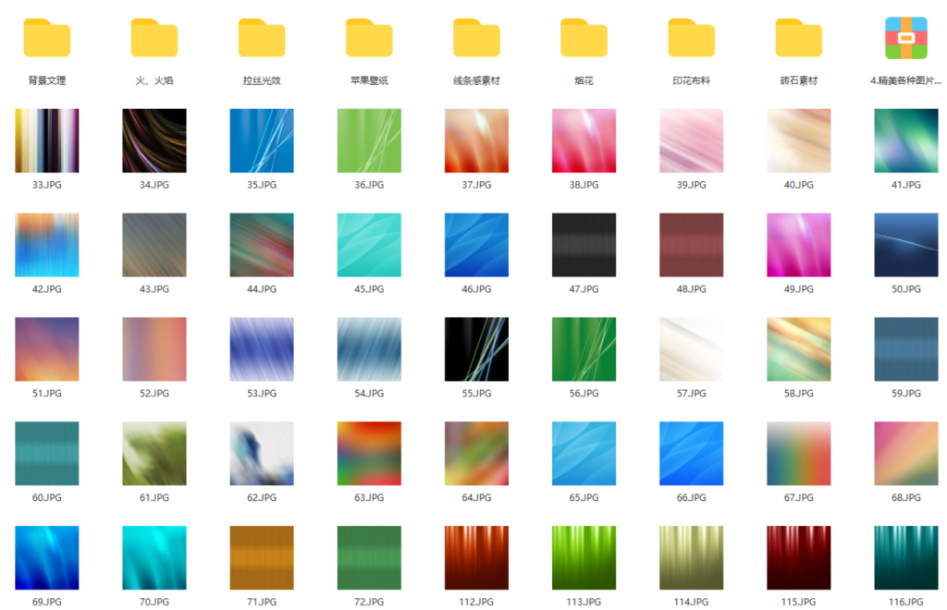
Task: Click the 线条感素材 folder
Action: point(476,39)
